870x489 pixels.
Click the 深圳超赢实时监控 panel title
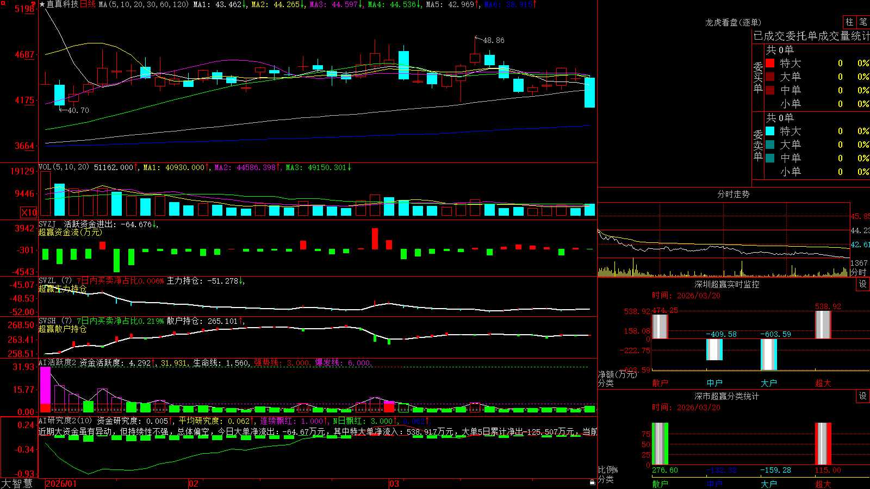point(726,284)
